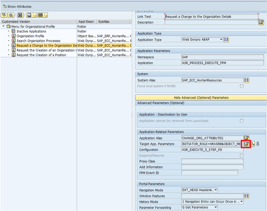Click icon of Request a Change row

[x=14, y=45]
